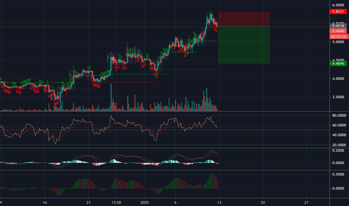The image size is (349, 206).
Task: Click the 80.0000 RSI scale label
Action: (x=339, y=115)
